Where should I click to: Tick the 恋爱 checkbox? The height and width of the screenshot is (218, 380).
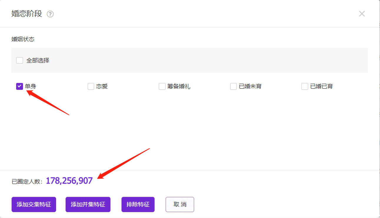91,86
